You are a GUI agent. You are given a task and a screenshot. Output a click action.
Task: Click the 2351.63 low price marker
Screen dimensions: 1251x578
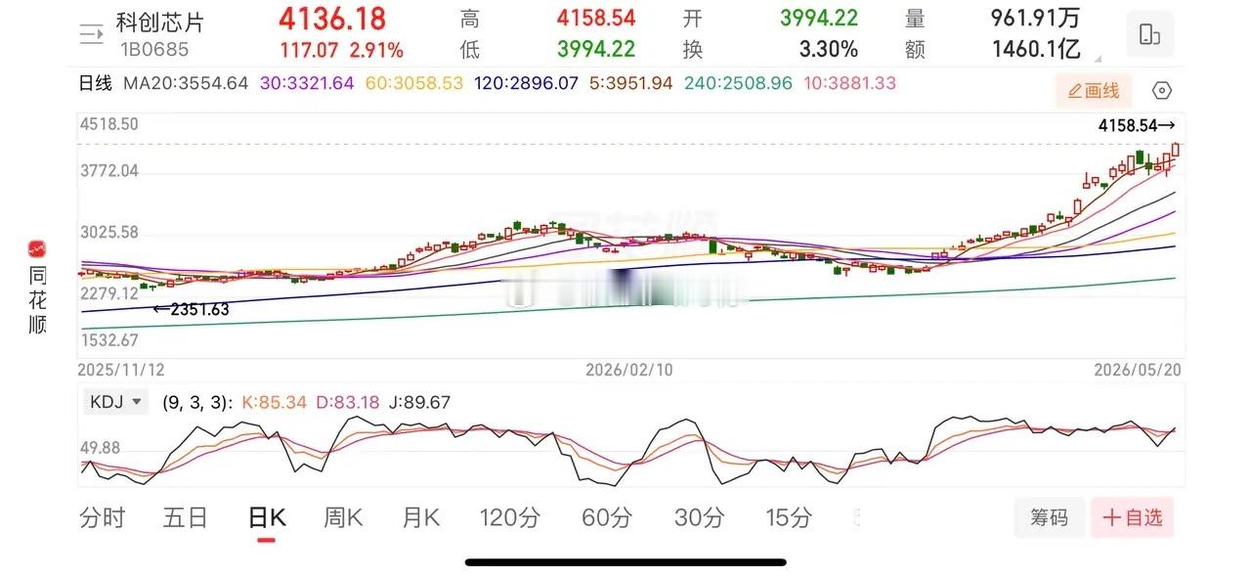192,310
